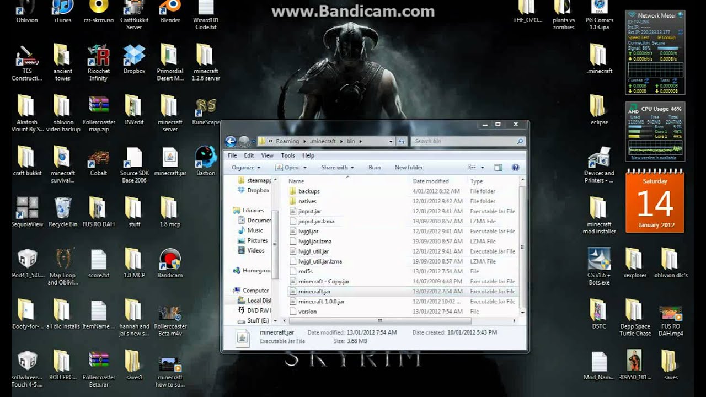Viewport: 706px width, 397px height.
Task: Open the Bandicam desktop icon
Action: click(170, 264)
